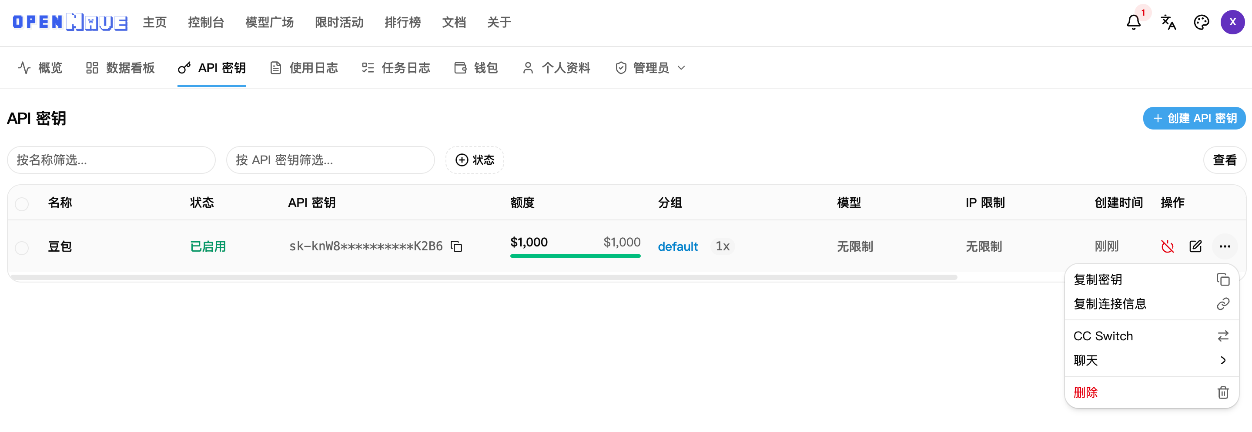This screenshot has height=432, width=1252.
Task: Open the 文档 page
Action: tap(454, 22)
